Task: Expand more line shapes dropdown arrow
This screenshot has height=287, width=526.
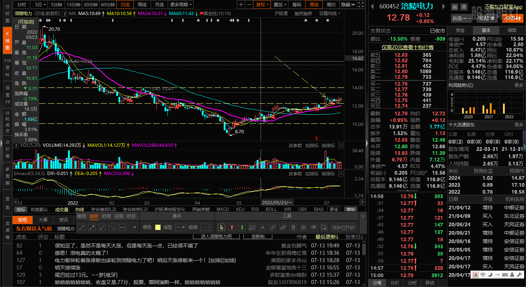Action: point(135,227)
